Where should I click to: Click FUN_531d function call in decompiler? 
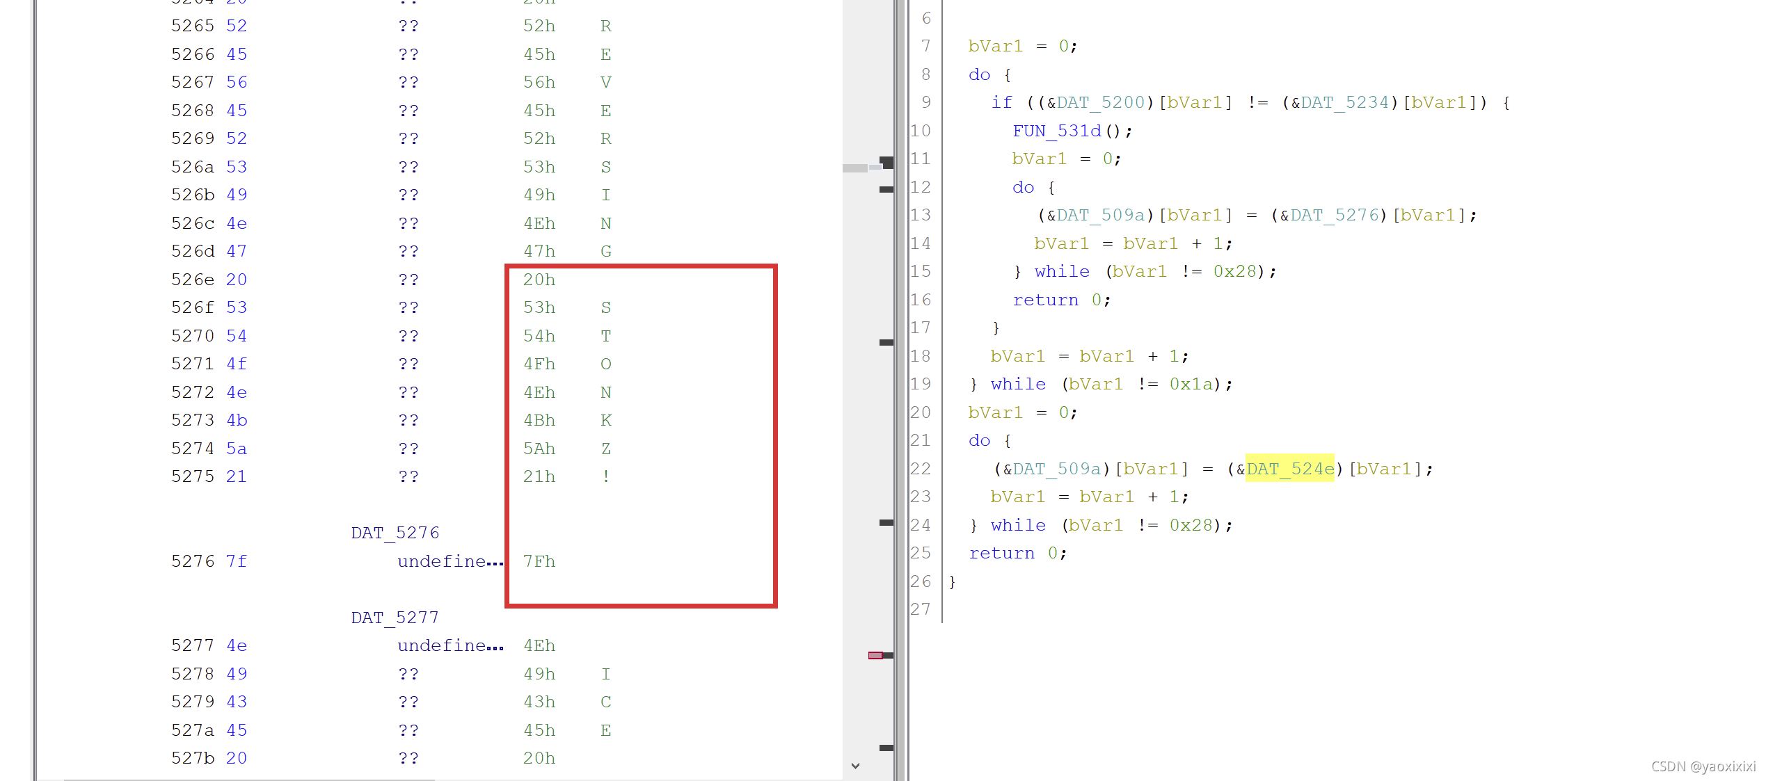pos(1057,131)
